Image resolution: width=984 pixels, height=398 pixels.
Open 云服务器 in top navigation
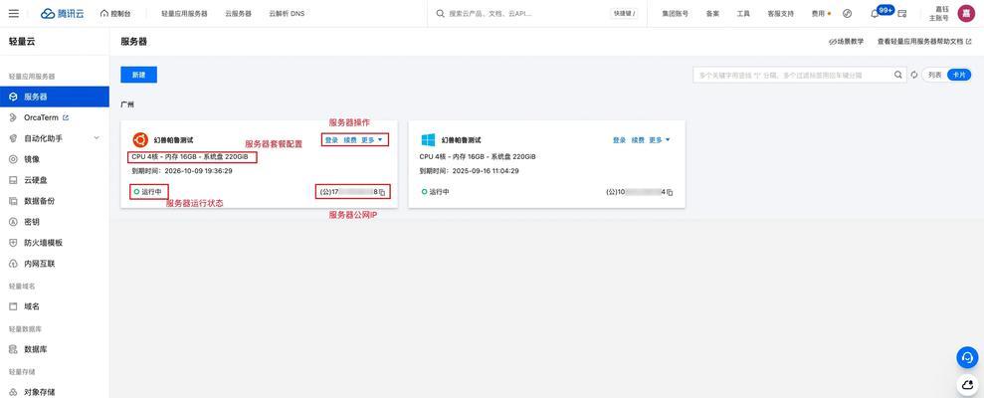238,13
